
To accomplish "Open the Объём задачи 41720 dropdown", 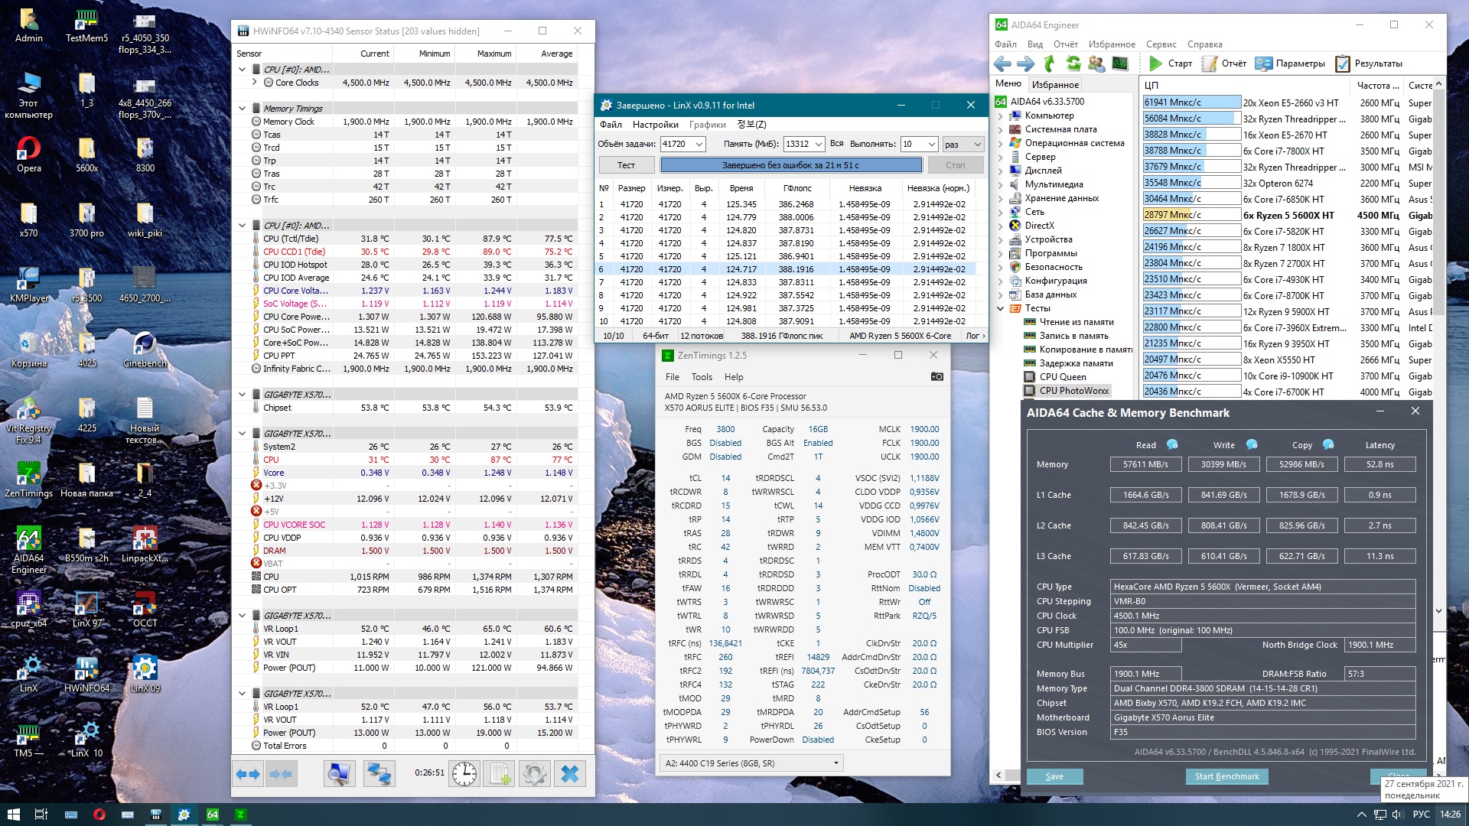I will click(699, 144).
